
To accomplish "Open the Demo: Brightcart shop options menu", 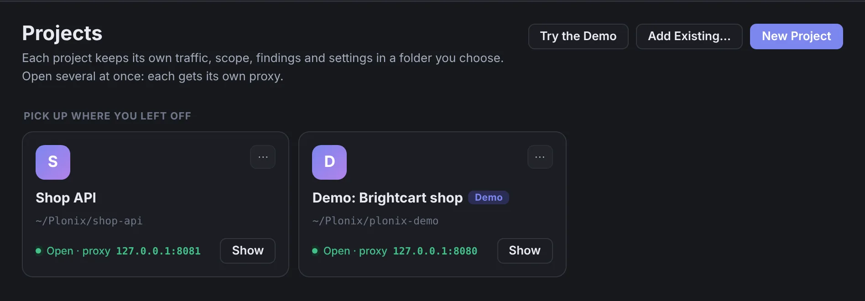I will click(x=540, y=157).
